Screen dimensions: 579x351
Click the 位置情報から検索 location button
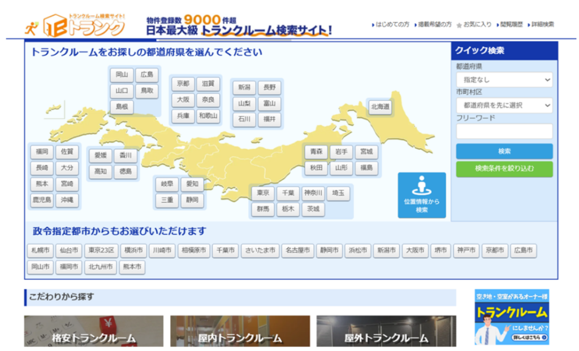(422, 195)
